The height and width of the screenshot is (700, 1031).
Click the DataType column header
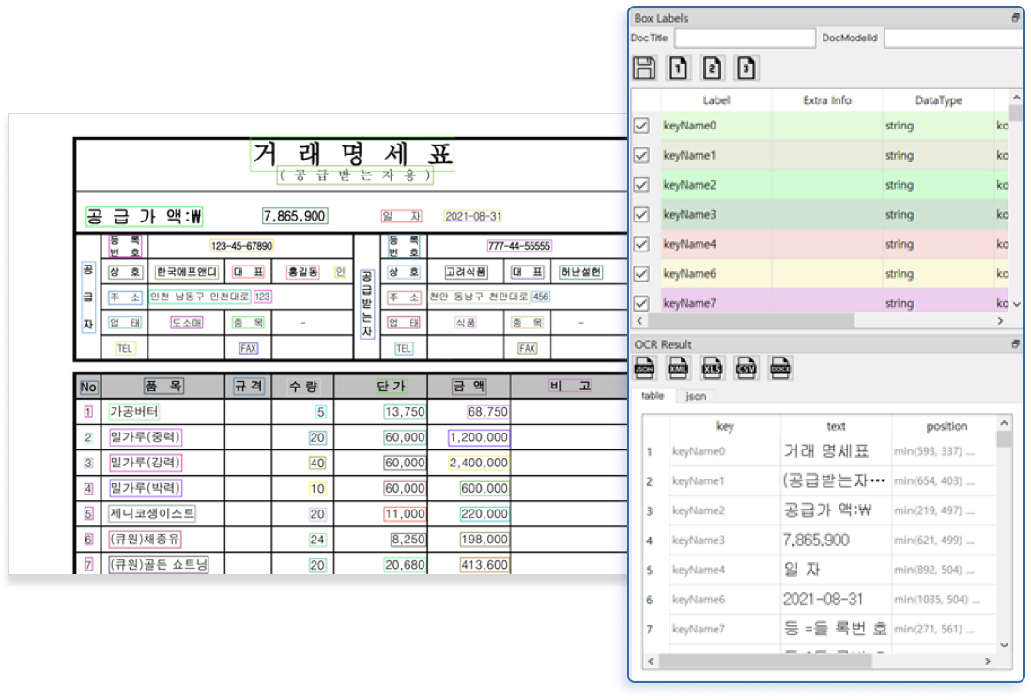[938, 100]
